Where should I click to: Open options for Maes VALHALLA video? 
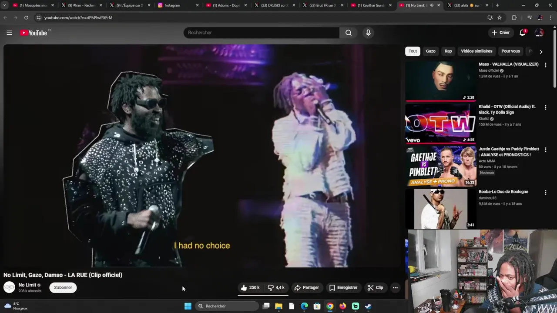[x=545, y=65]
